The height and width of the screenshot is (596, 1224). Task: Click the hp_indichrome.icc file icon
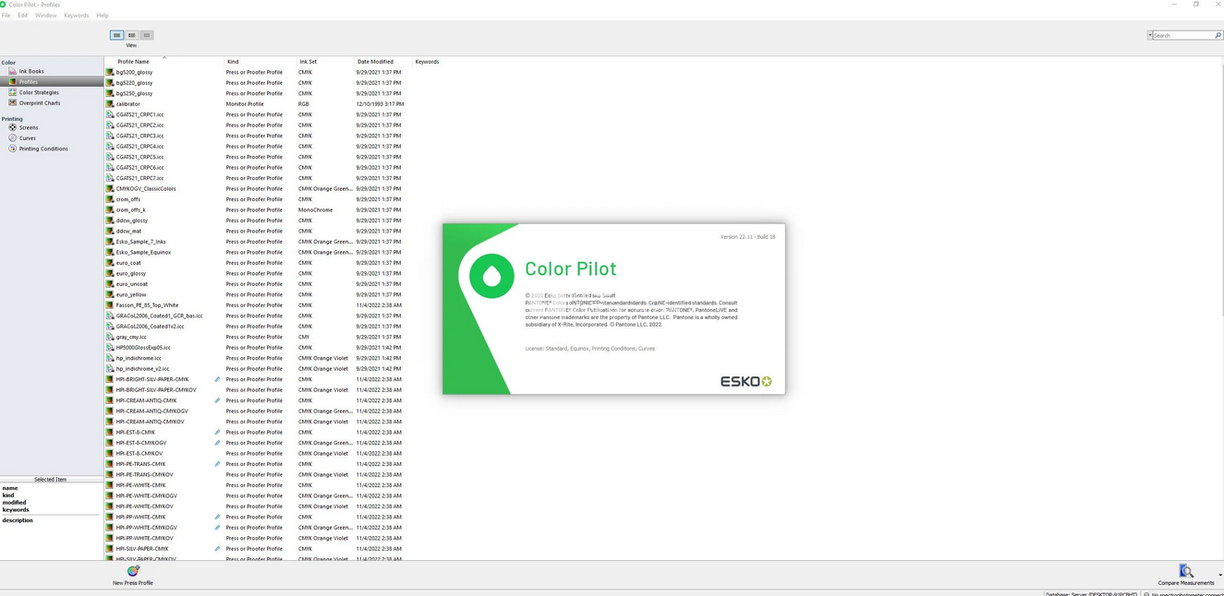point(110,358)
